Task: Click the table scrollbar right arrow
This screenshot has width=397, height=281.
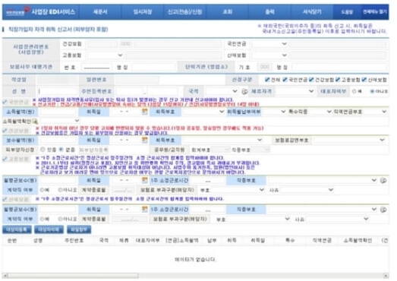Action: [386, 276]
